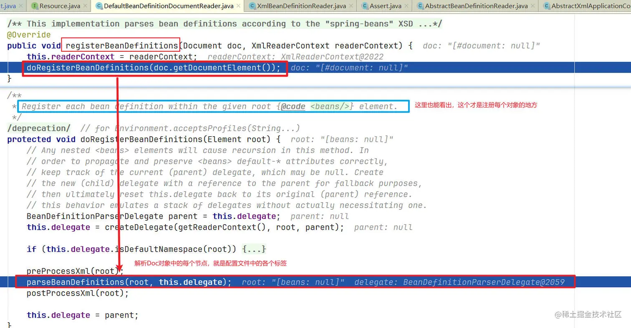Expand the folded /deprecation/ annotation
The width and height of the screenshot is (631, 328).
pos(39,128)
